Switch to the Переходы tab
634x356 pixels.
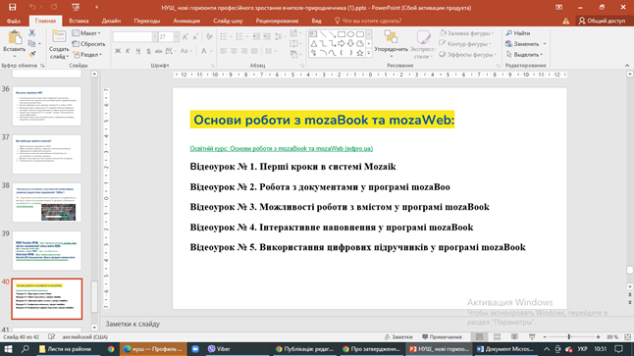click(147, 21)
